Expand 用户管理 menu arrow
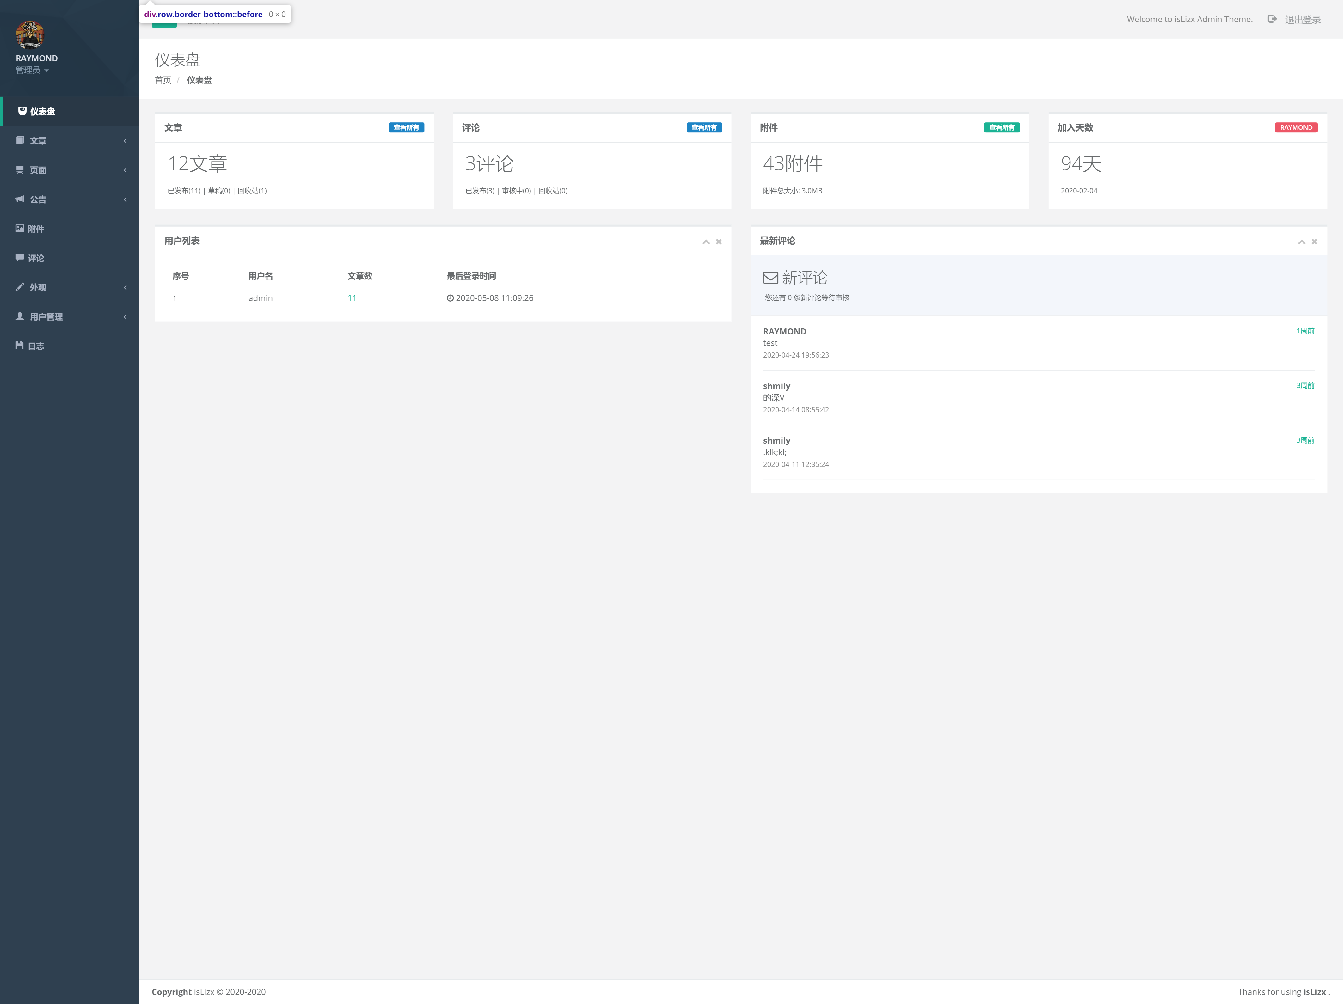Viewport: 1343px width, 1004px height. click(125, 317)
